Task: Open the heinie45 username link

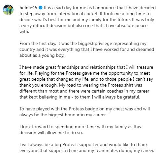Action: click(28, 8)
